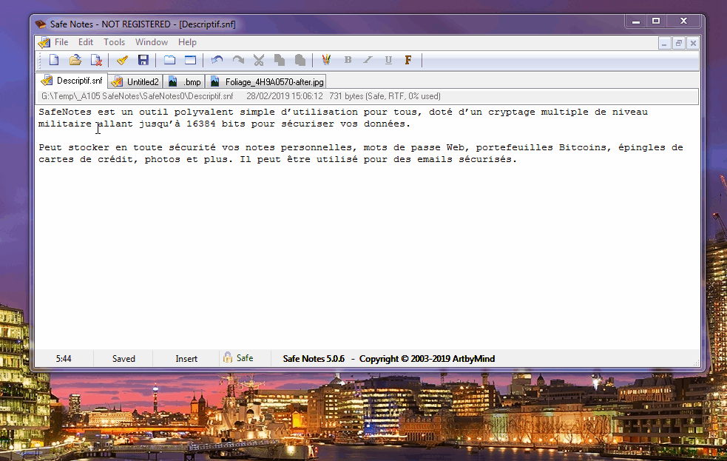Click the Saved status indicator
Image resolution: width=727 pixels, height=461 pixels.
(124, 358)
